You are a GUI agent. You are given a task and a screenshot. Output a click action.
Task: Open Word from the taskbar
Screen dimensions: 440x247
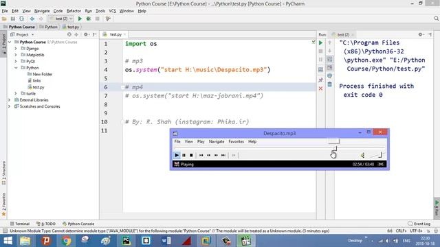[166, 241]
